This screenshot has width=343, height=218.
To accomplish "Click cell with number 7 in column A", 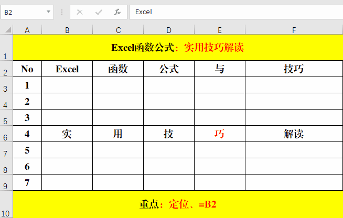I will pos(27,182).
